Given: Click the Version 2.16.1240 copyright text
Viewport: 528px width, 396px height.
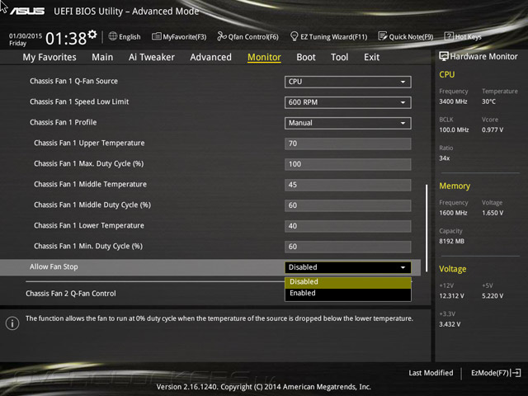Looking at the screenshot, I should click(x=264, y=387).
